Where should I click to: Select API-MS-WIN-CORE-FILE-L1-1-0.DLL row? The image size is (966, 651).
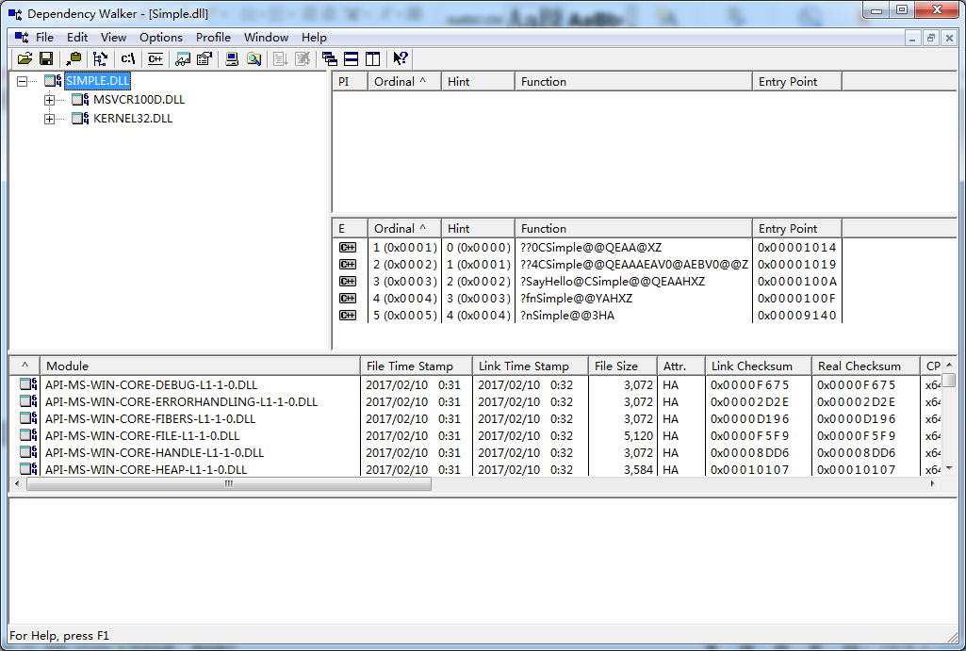pos(142,436)
